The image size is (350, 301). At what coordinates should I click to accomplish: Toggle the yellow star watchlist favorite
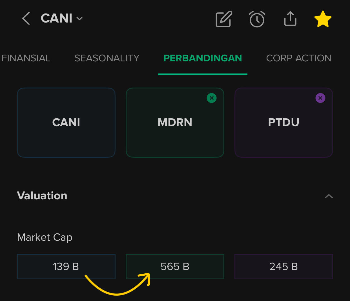pyautogui.click(x=323, y=19)
